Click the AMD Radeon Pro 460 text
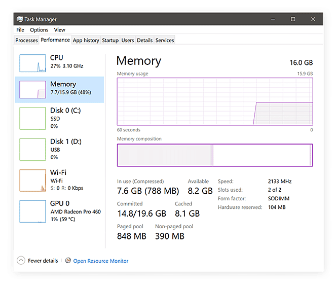 point(76,212)
